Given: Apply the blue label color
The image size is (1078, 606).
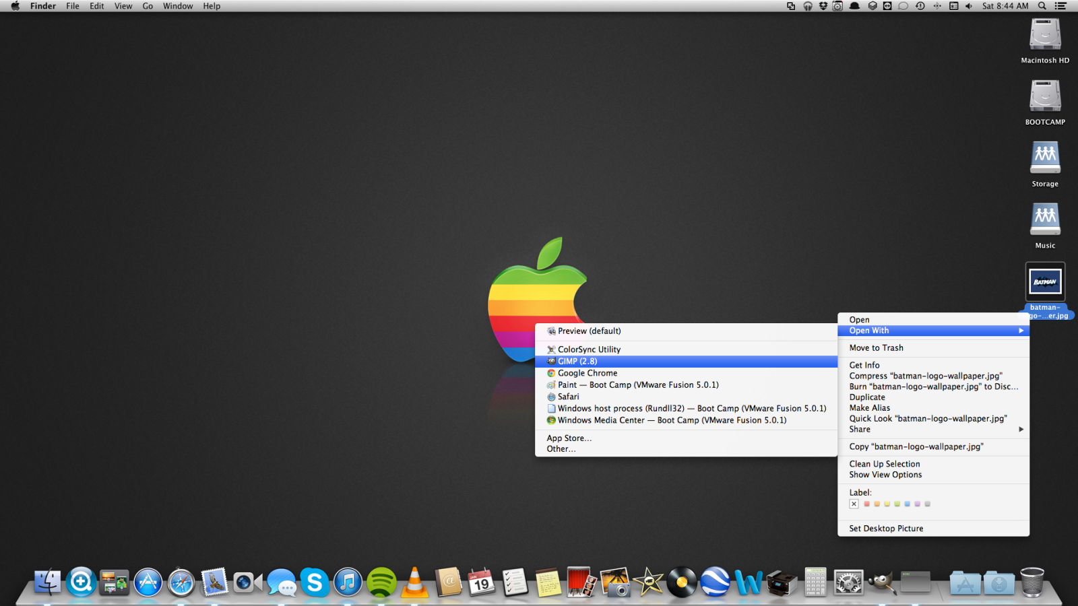Looking at the screenshot, I should click(907, 504).
